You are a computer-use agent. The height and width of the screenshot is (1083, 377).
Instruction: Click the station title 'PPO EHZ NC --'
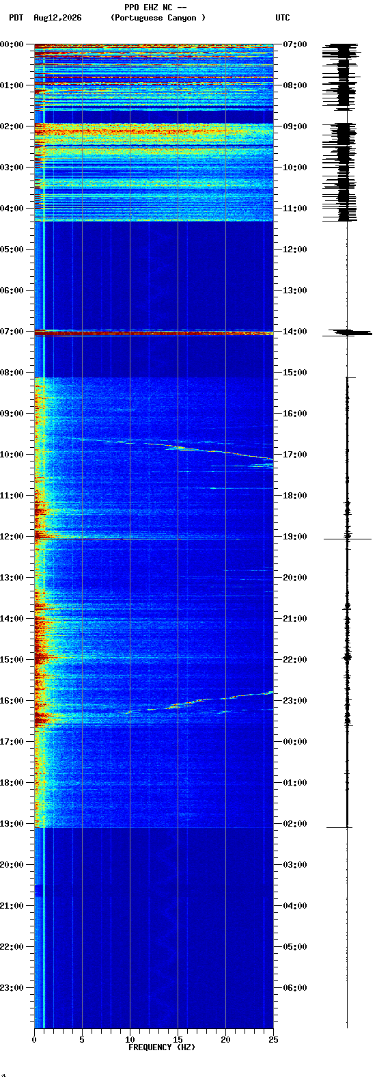tap(156, 8)
